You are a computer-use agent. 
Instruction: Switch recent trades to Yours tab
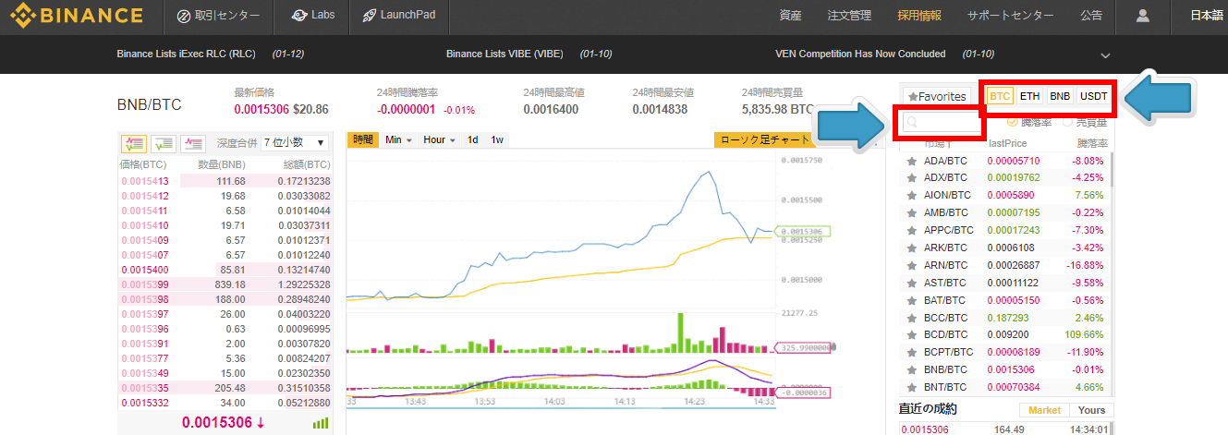(1091, 410)
